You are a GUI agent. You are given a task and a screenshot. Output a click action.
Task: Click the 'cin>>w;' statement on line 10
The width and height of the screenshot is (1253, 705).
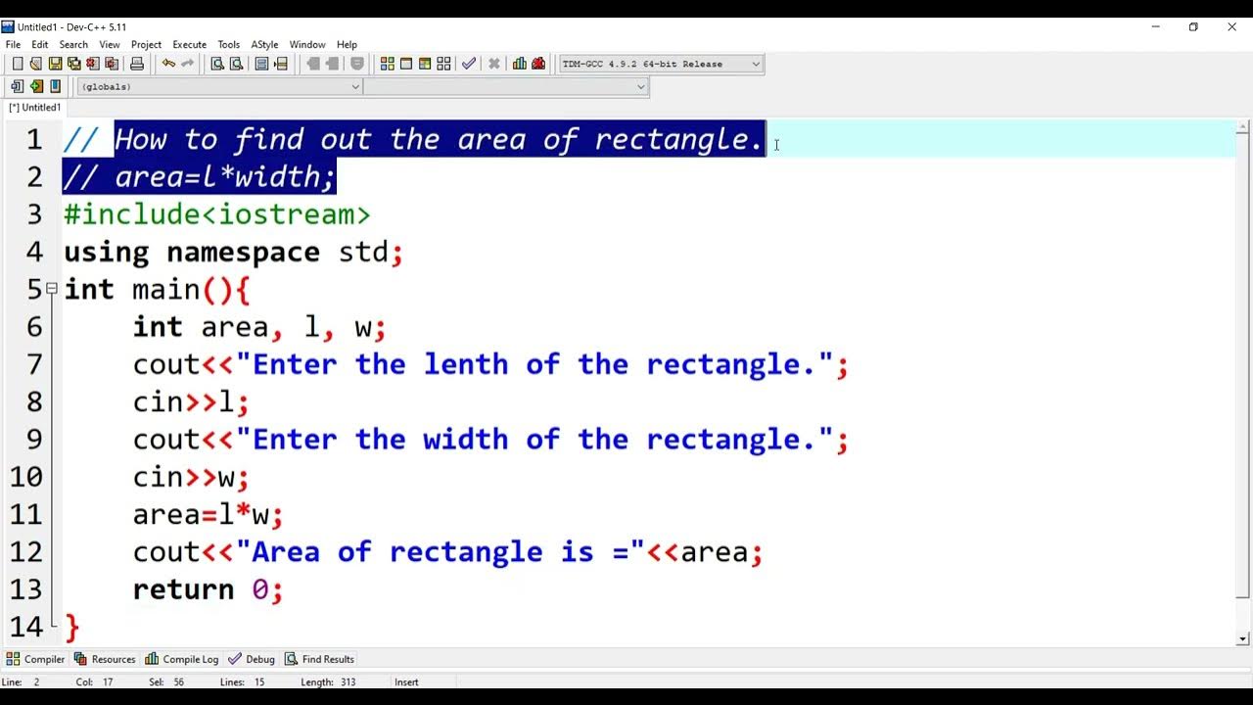coord(192,477)
